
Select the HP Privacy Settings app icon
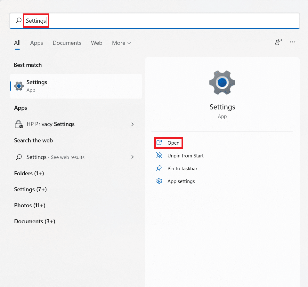(19, 124)
